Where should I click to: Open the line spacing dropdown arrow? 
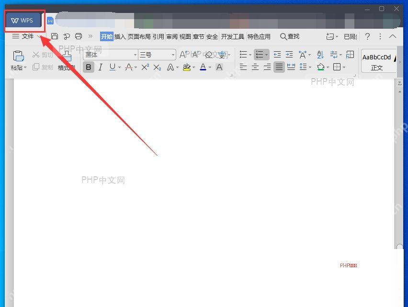(310, 68)
